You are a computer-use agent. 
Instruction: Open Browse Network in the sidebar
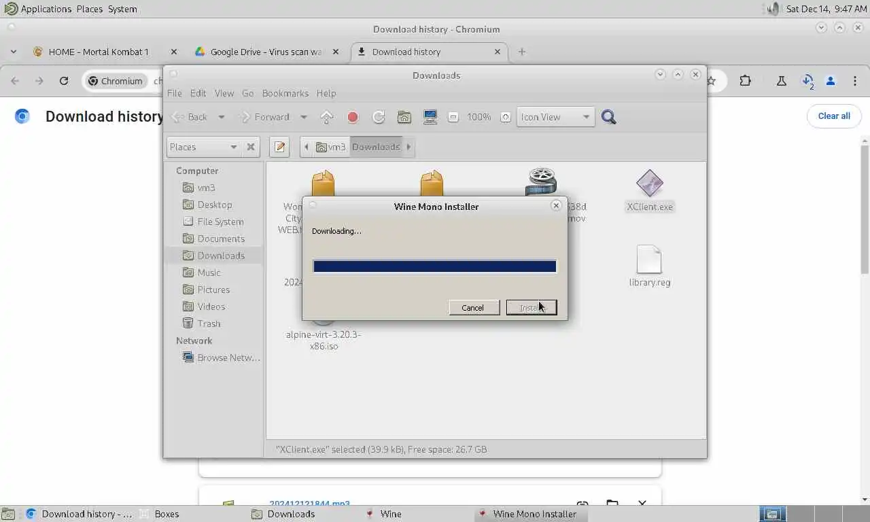214,358
